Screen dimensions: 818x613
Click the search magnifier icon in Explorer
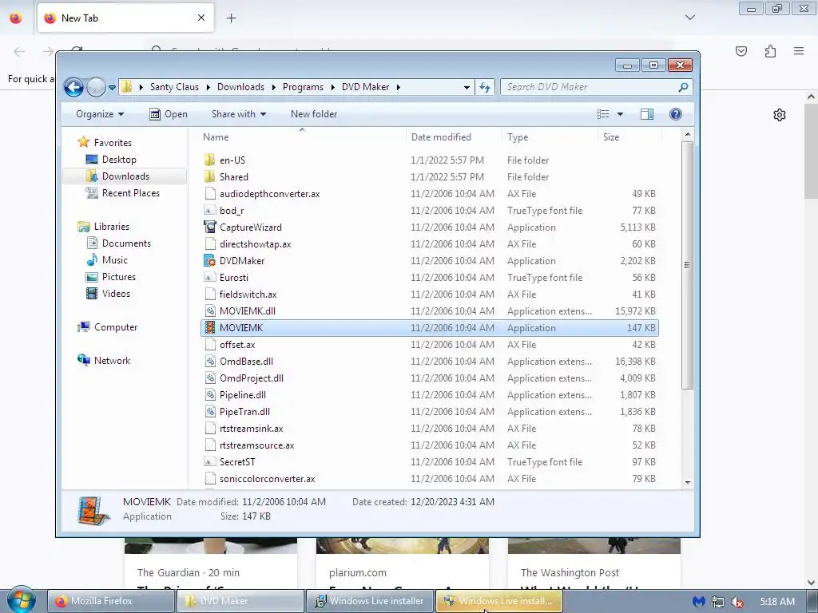point(683,87)
